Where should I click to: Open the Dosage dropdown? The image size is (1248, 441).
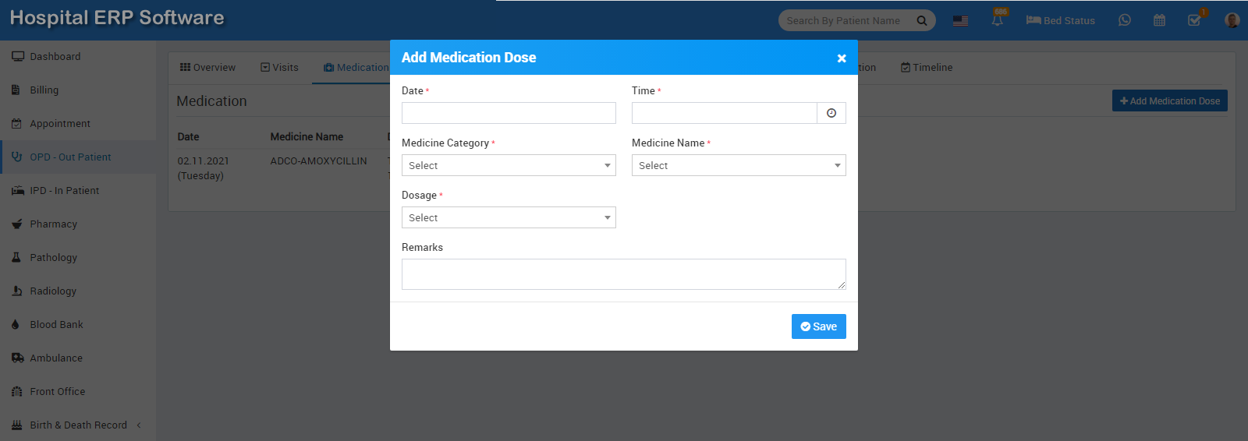(509, 217)
